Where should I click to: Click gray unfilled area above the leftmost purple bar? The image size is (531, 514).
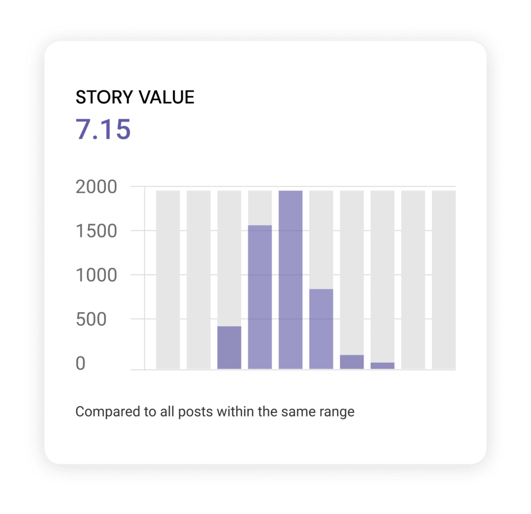pyautogui.click(x=229, y=258)
